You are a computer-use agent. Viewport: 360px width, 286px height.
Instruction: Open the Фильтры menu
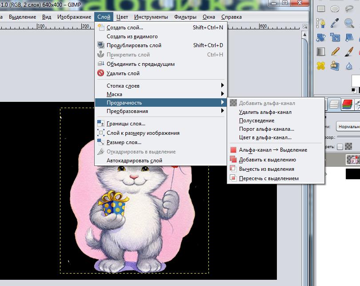185,17
